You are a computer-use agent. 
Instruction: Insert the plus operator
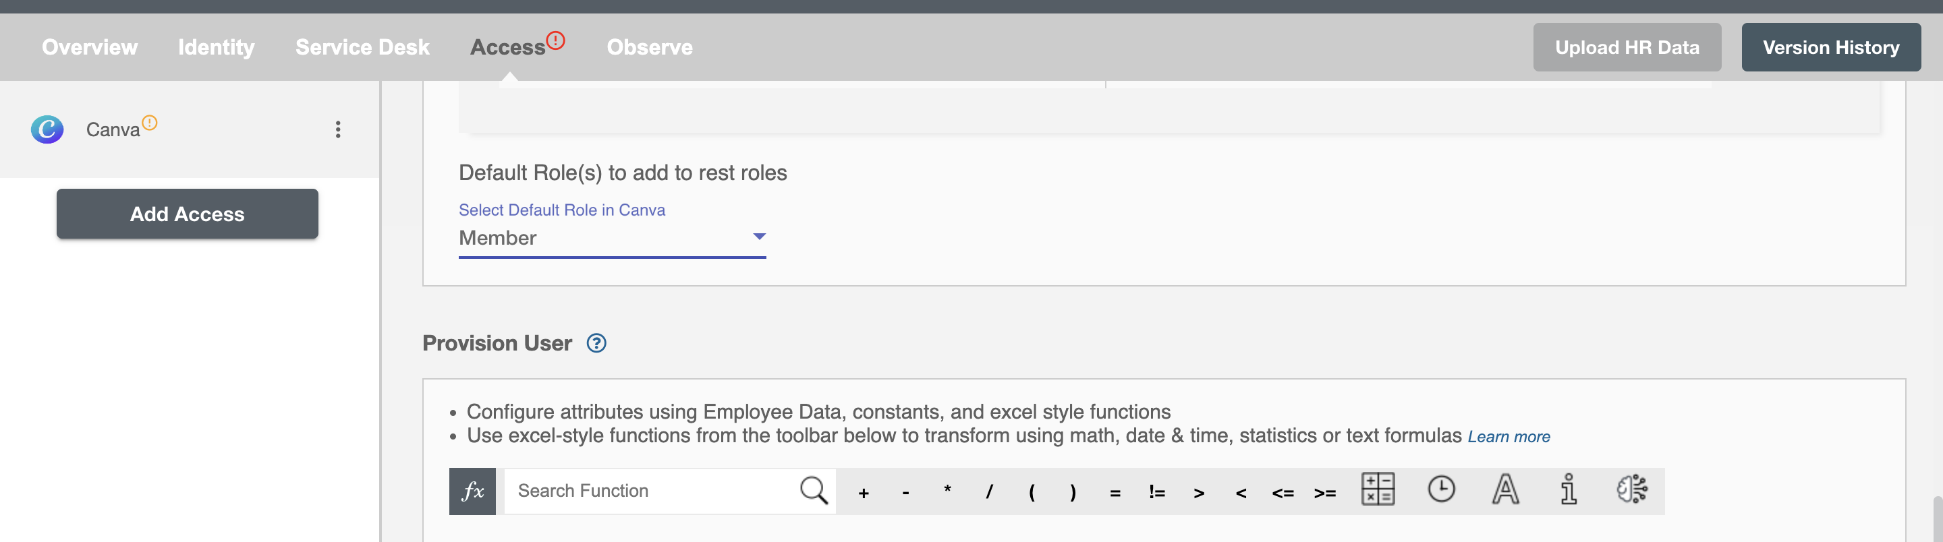864,493
